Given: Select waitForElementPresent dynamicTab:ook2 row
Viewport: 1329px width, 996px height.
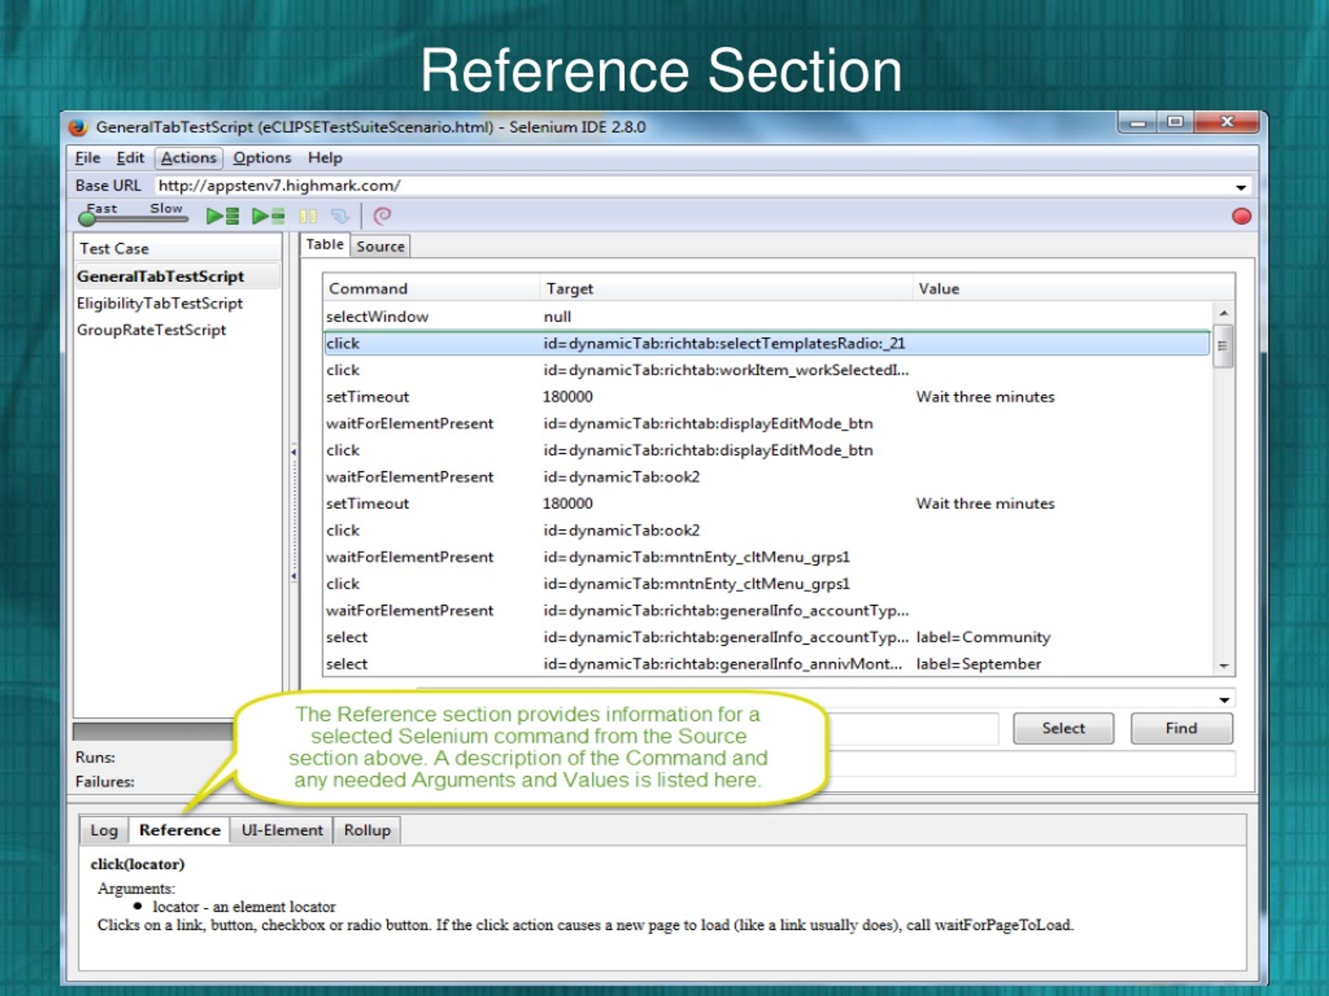Looking at the screenshot, I should click(x=767, y=477).
